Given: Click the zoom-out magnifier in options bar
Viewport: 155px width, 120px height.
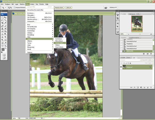Looking at the screenshot, I should click(x=11, y=7).
